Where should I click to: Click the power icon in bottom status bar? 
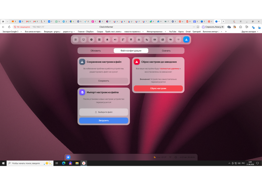(x=176, y=157)
